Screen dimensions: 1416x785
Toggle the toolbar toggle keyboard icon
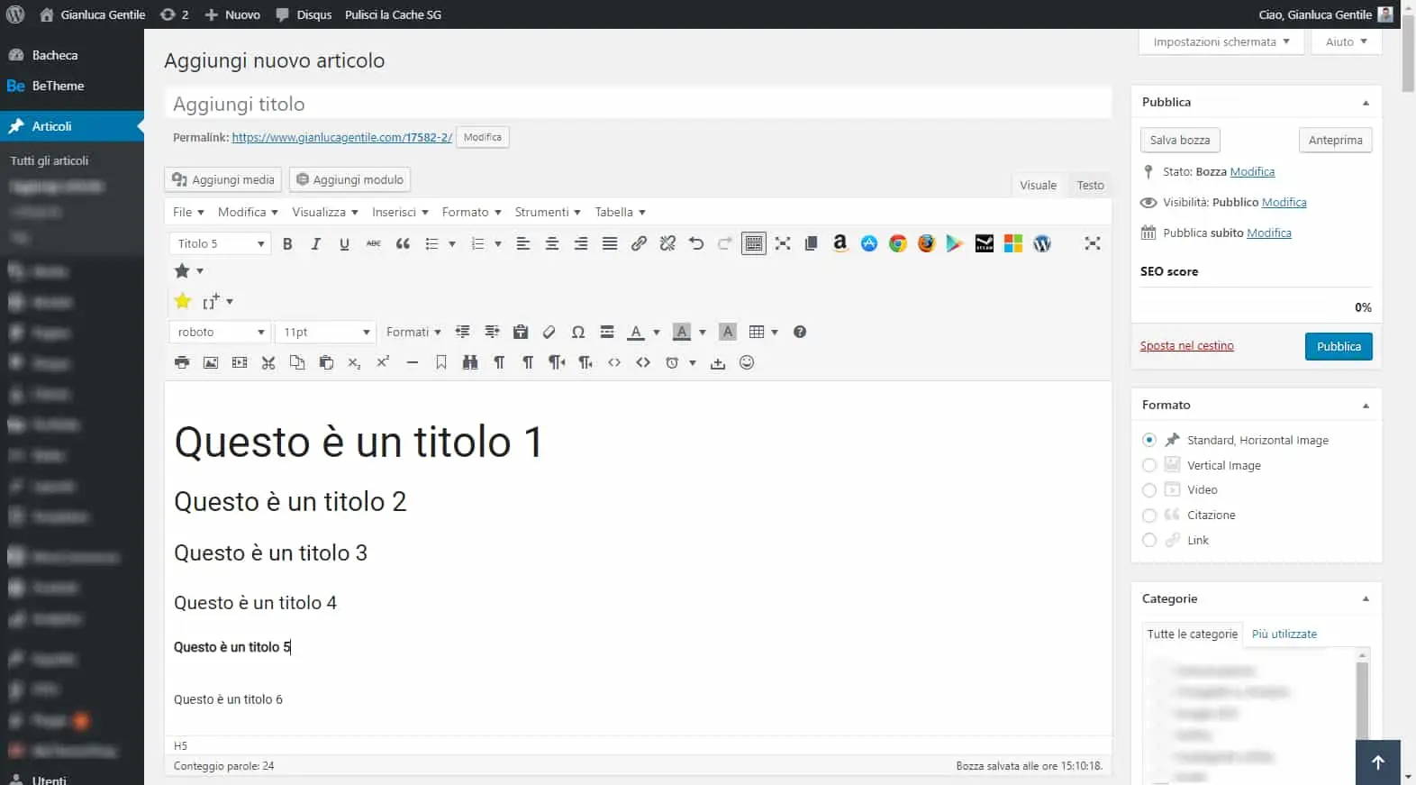[754, 244]
